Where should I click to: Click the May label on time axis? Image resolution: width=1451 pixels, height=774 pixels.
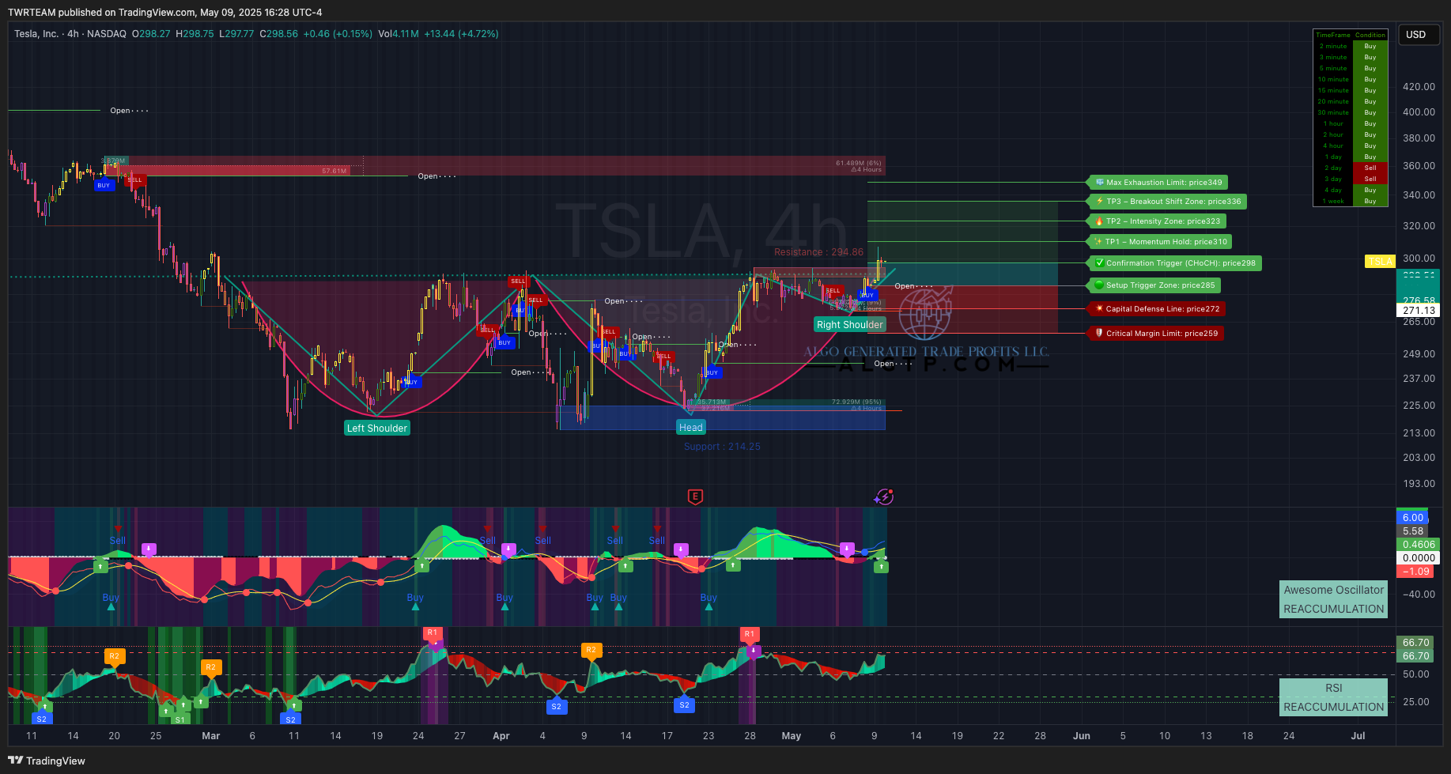[x=792, y=736]
